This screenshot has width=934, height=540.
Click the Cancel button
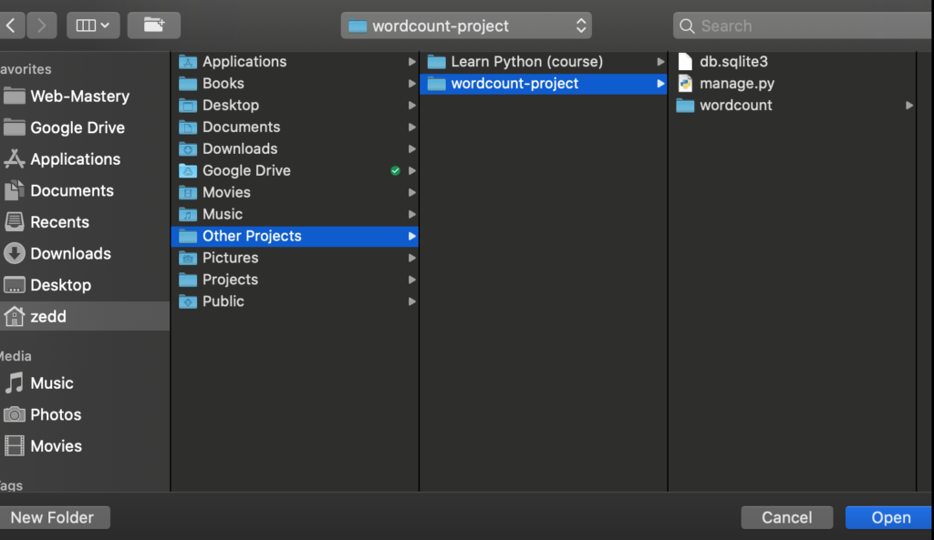[x=787, y=517]
